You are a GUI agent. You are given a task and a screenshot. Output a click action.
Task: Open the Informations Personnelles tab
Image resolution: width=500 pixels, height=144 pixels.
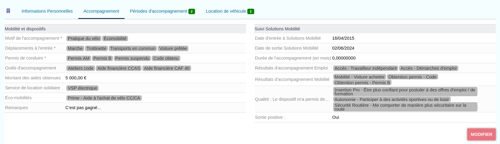pyautogui.click(x=47, y=11)
